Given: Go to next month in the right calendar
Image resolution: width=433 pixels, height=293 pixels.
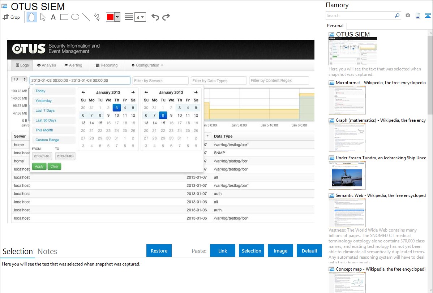Looking at the screenshot, I should click(196, 92).
